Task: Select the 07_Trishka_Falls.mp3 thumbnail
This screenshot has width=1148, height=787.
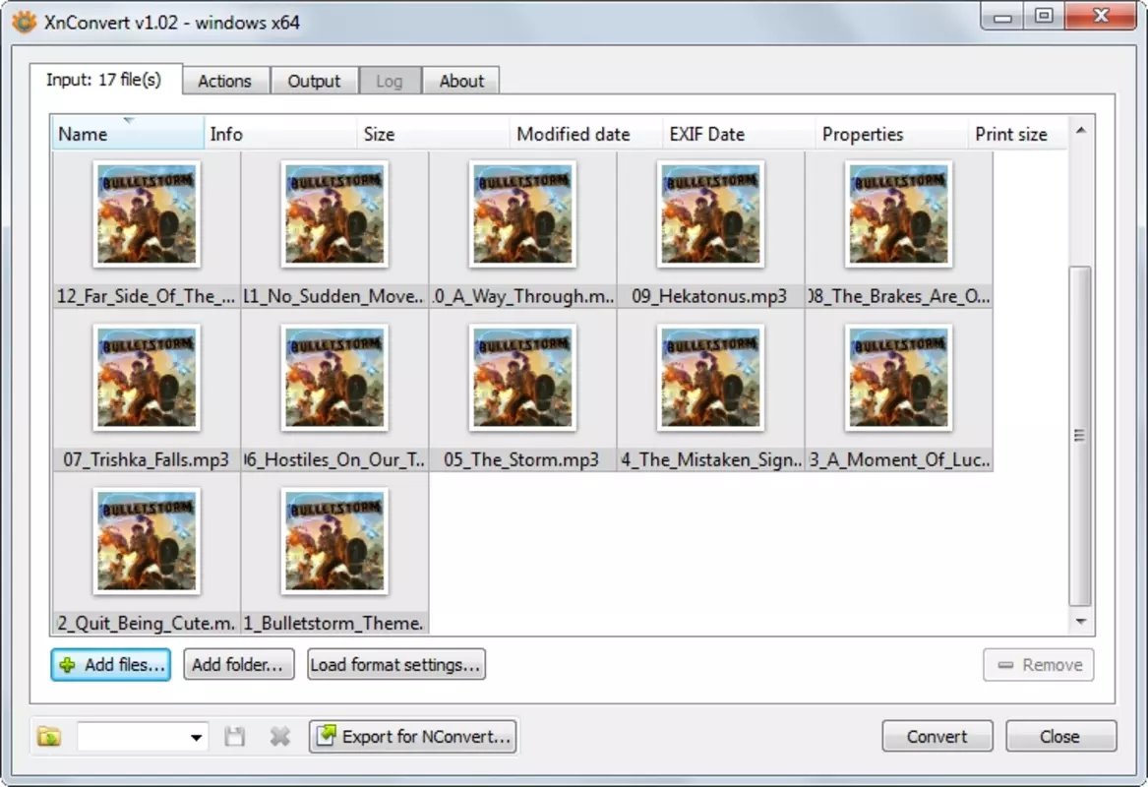Action: 147,378
